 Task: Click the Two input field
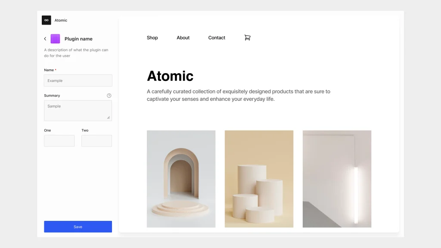point(96,141)
